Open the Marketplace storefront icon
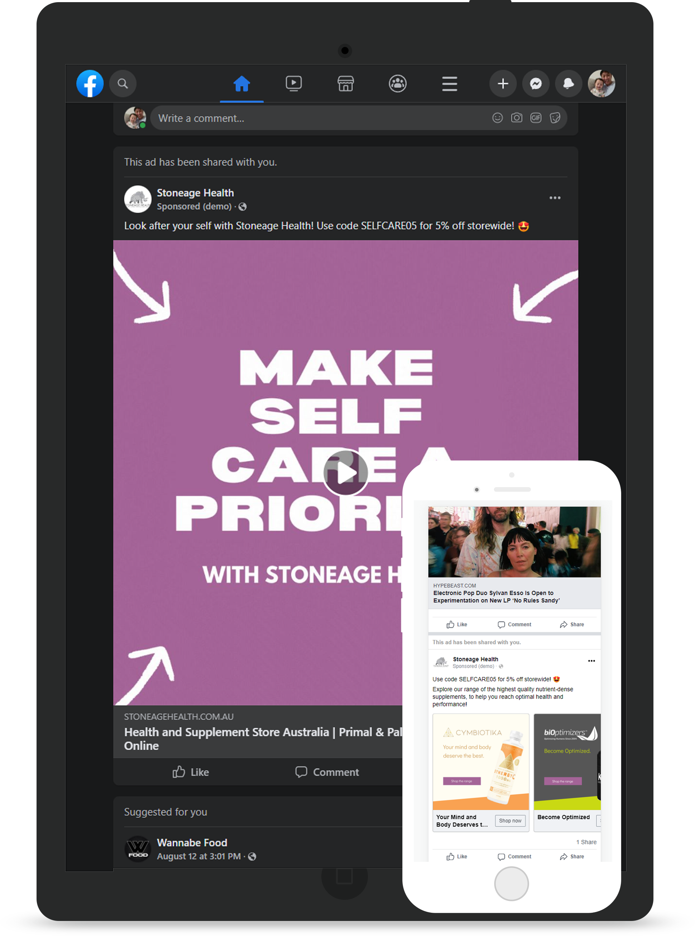This screenshot has width=695, height=936. (x=345, y=83)
